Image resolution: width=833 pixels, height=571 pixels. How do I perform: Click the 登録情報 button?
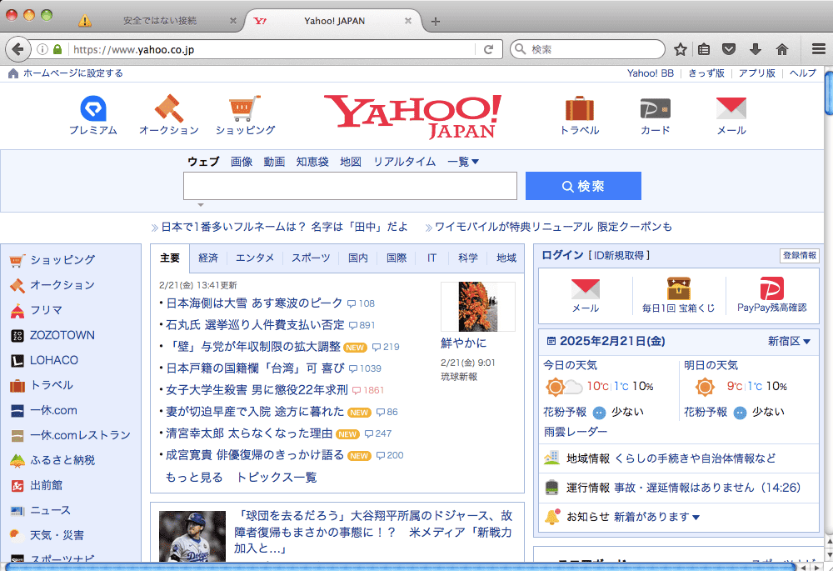800,255
